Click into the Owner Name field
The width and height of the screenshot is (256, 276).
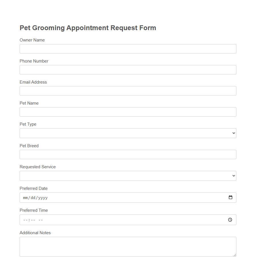pyautogui.click(x=128, y=49)
